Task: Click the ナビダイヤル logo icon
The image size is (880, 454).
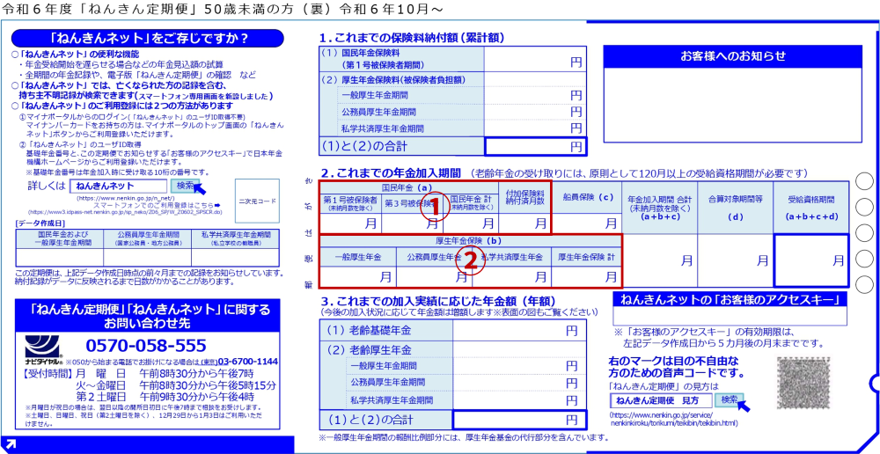Action: pyautogui.click(x=42, y=348)
